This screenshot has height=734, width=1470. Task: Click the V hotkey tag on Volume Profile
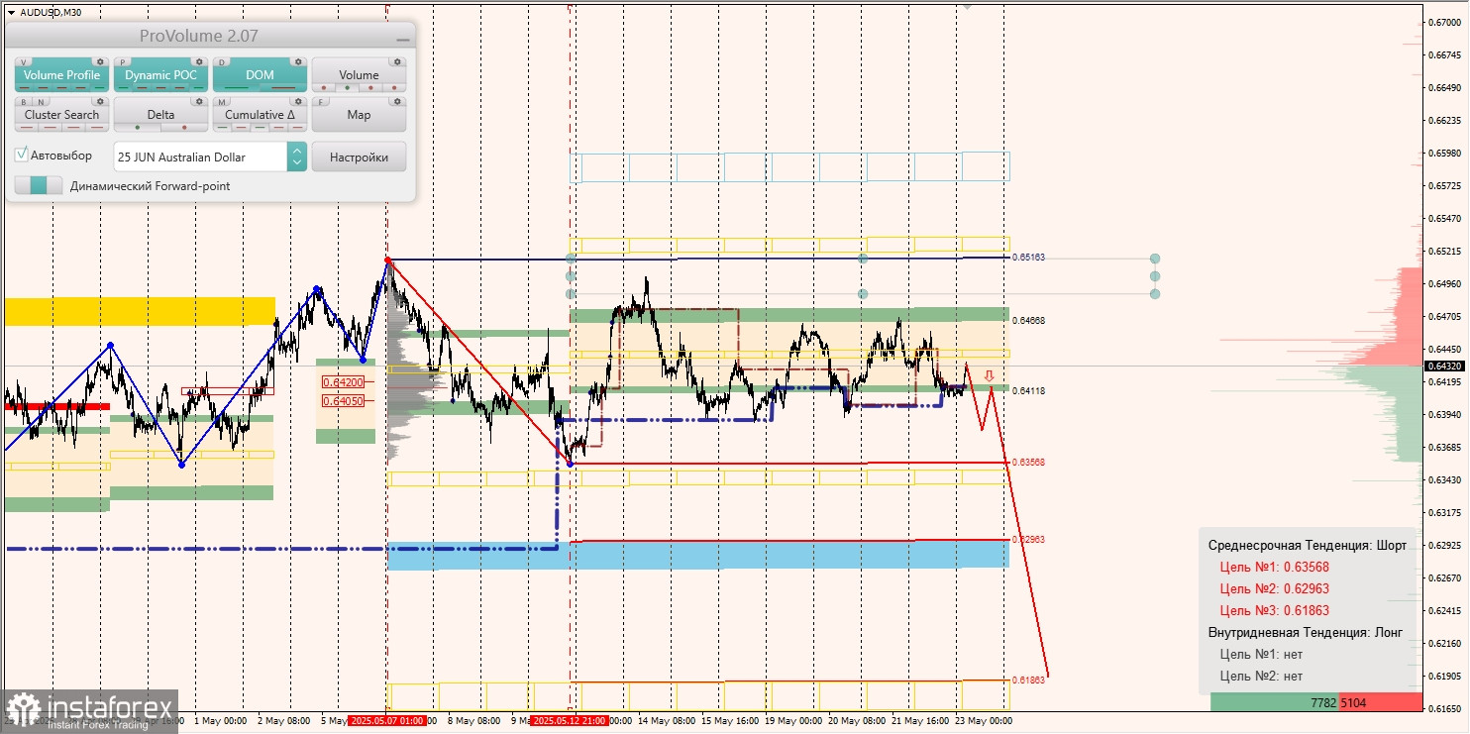23,62
